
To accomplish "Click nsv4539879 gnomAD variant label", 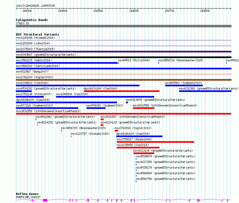I will [x=165, y=156].
